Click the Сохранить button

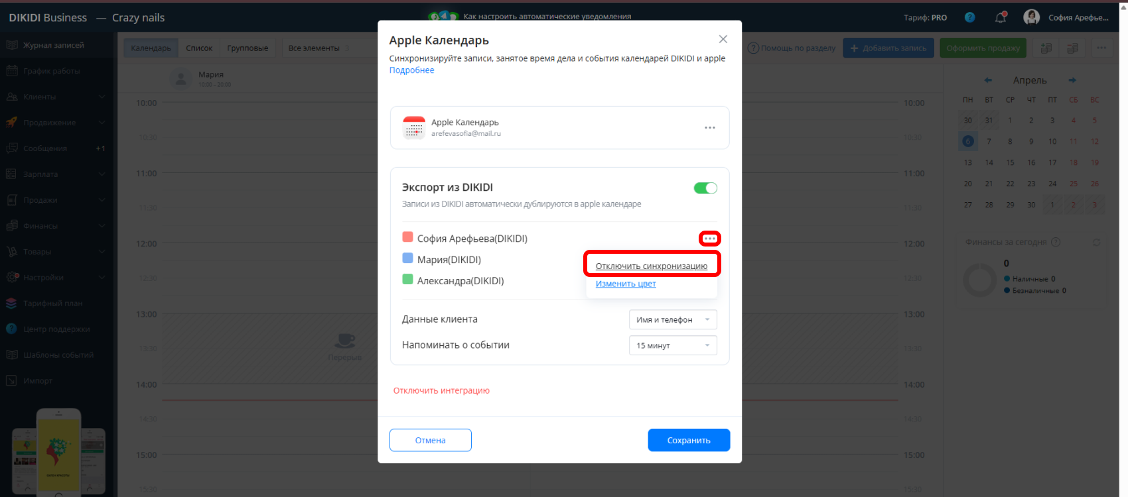(x=689, y=440)
